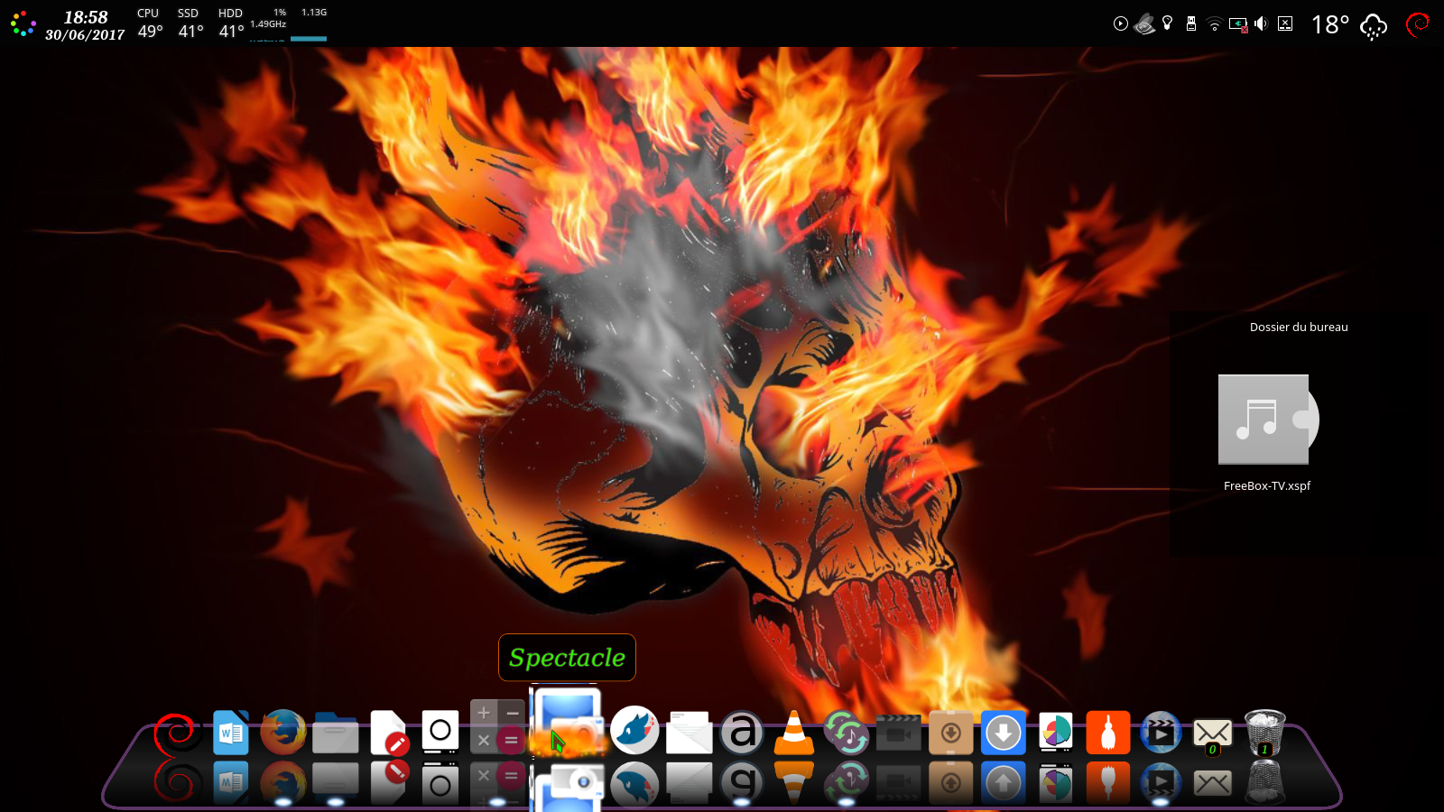Launch the document editor with red pencil badge

[x=389, y=733]
